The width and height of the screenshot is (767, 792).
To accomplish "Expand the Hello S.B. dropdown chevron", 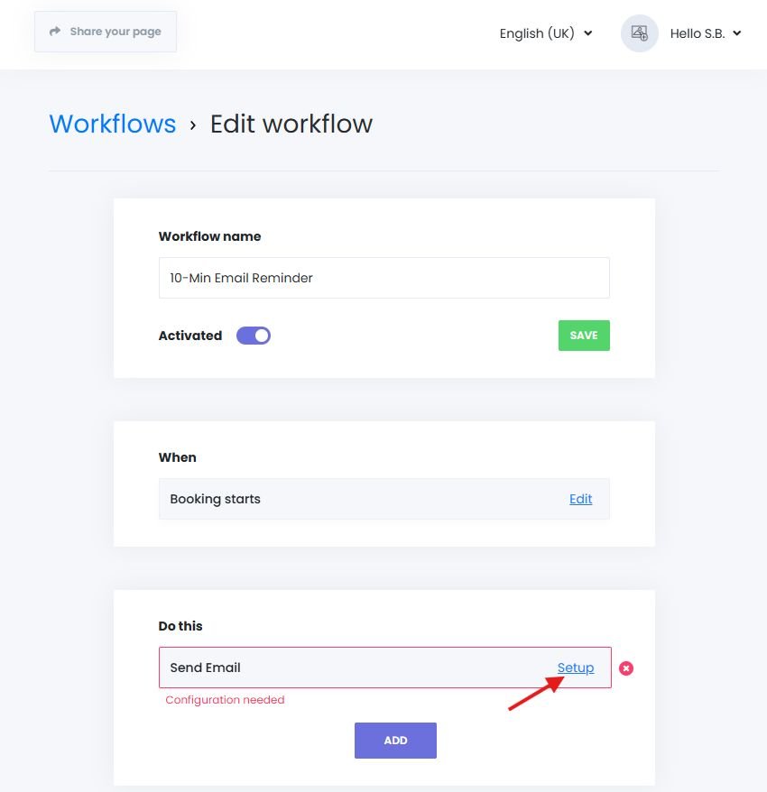I will click(x=739, y=33).
